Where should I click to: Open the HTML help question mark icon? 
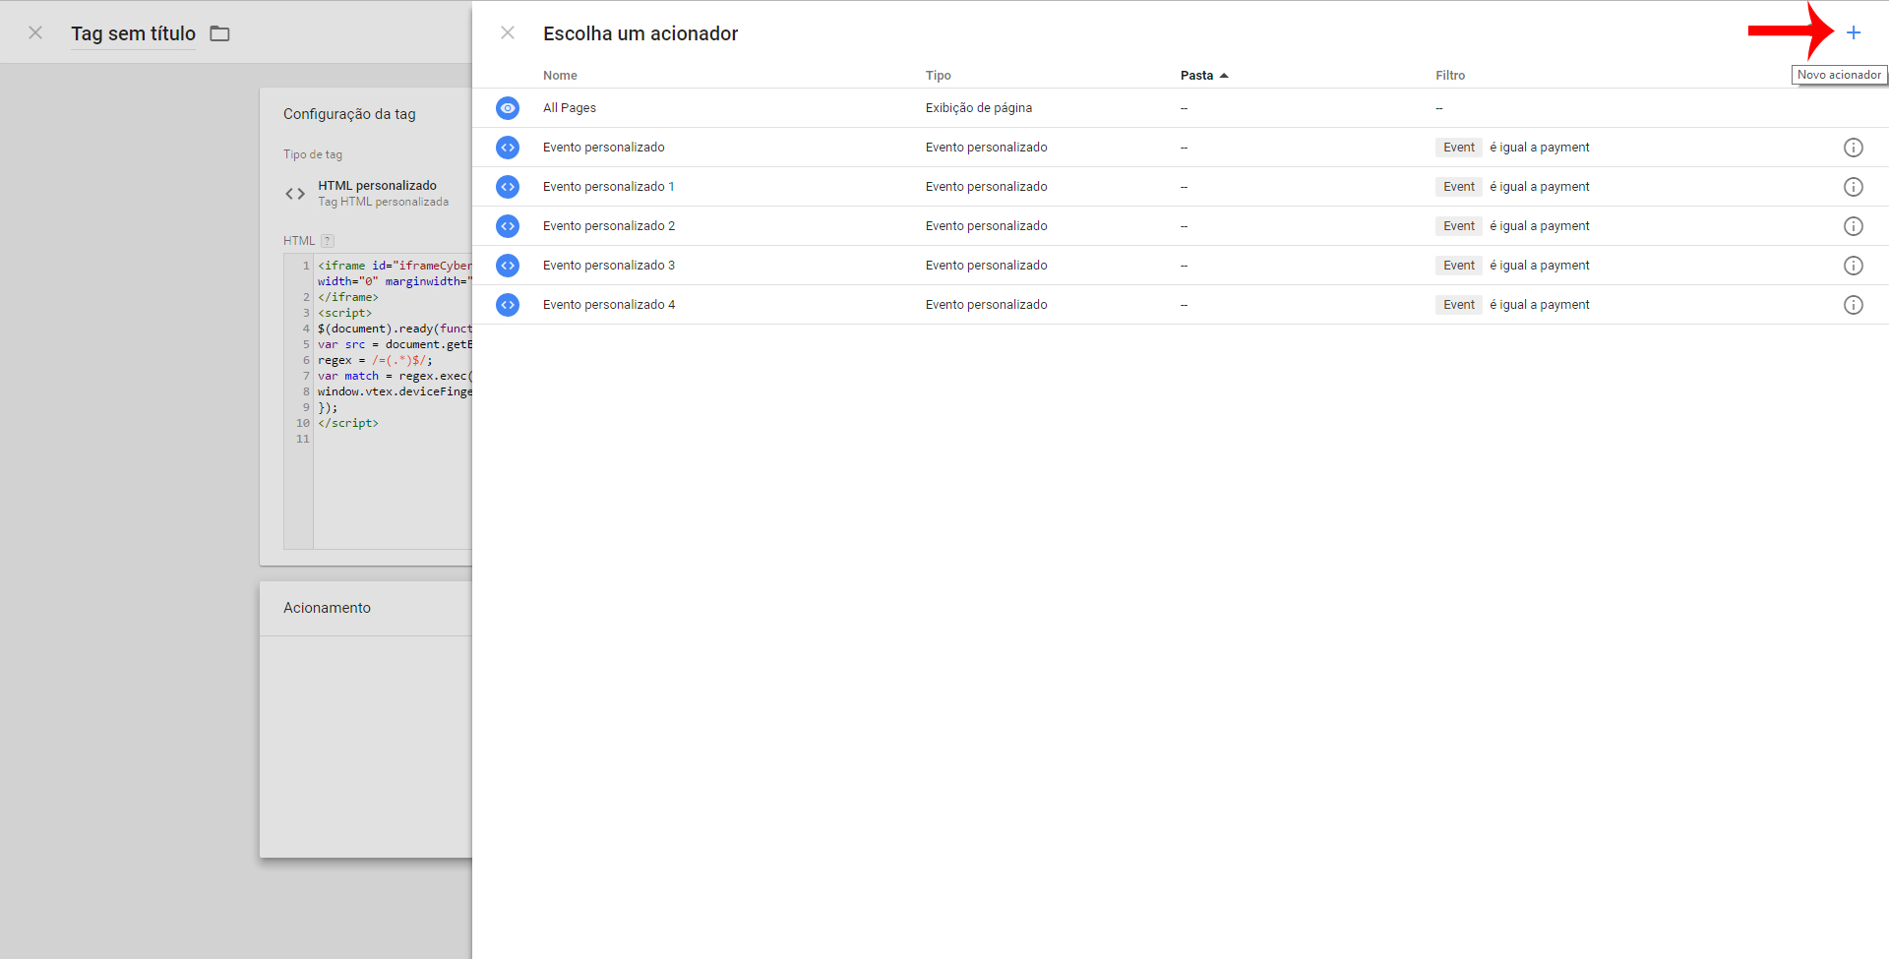(x=327, y=240)
